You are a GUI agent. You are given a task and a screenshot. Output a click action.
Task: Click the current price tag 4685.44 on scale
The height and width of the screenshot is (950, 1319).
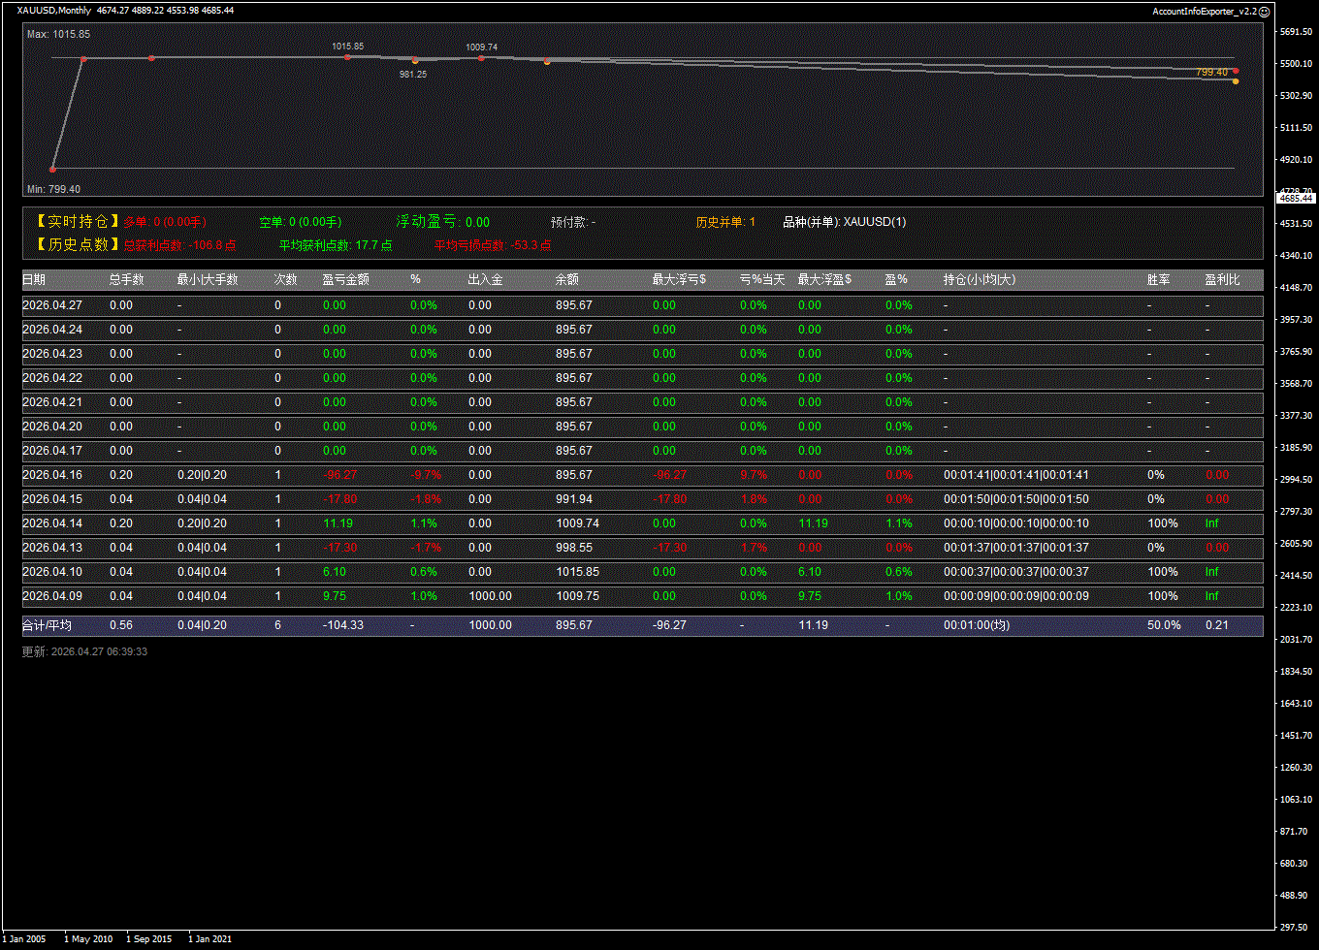coord(1296,198)
